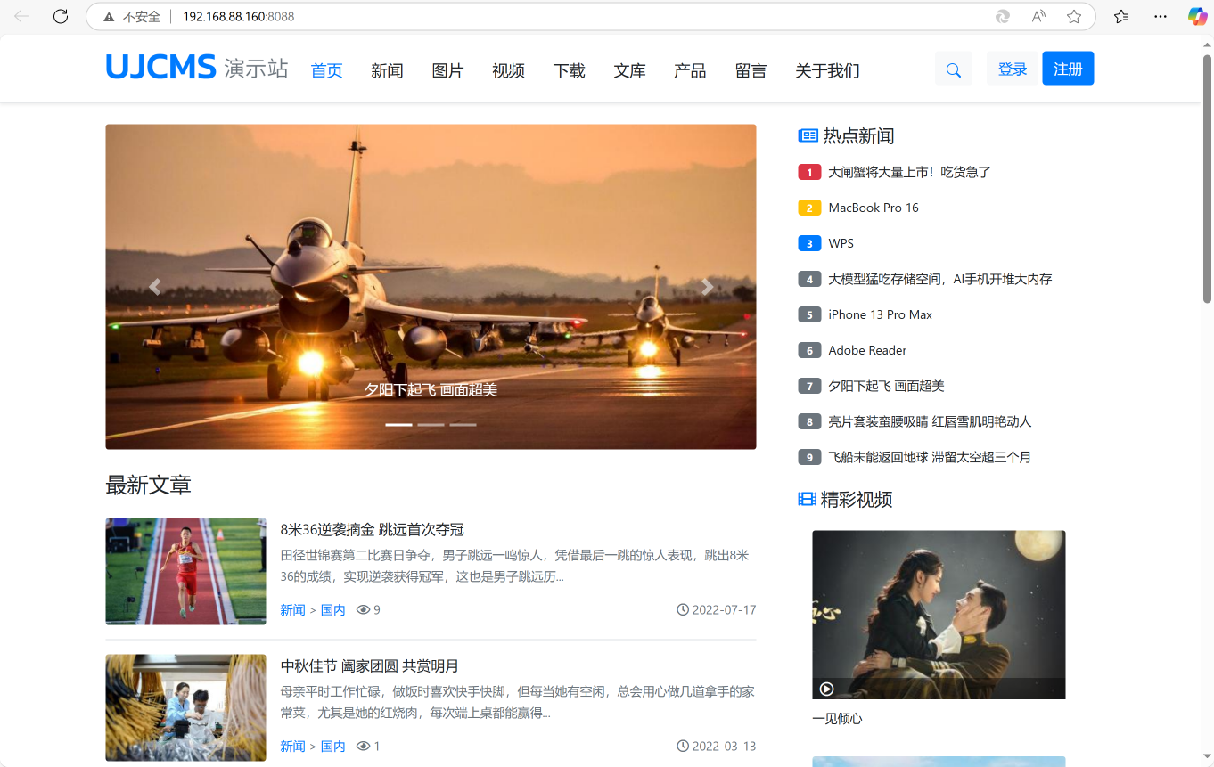Open the 关于我们 menu item
1214x767 pixels.
(827, 70)
